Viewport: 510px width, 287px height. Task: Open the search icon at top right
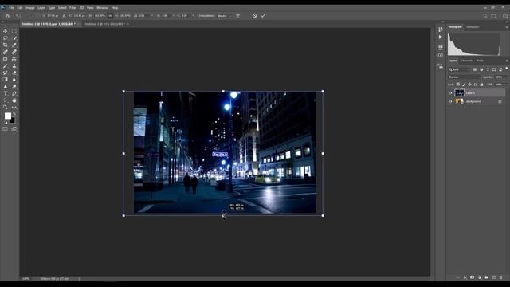pos(485,16)
